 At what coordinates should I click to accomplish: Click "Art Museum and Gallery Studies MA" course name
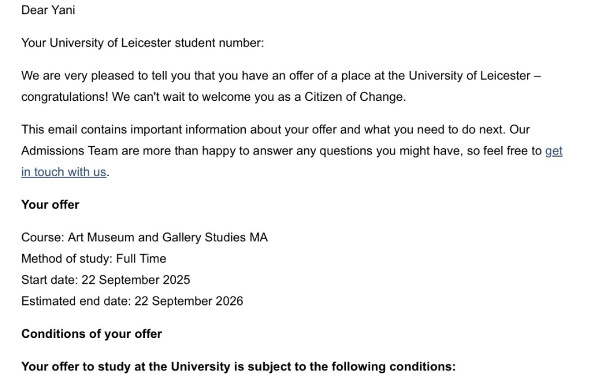[x=168, y=238]
